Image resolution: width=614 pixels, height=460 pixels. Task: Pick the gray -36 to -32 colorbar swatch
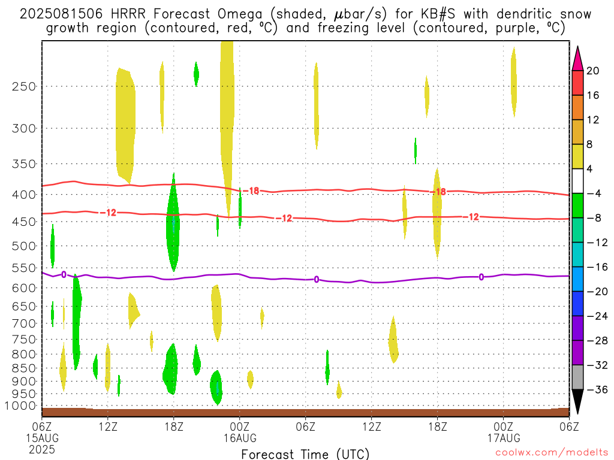tap(577, 377)
